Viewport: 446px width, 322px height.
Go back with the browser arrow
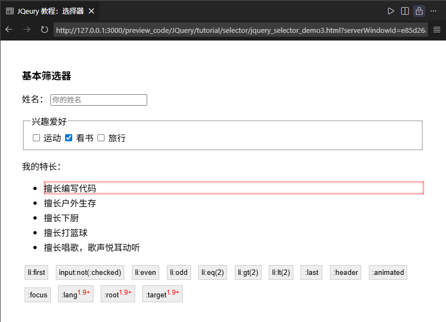click(9, 30)
